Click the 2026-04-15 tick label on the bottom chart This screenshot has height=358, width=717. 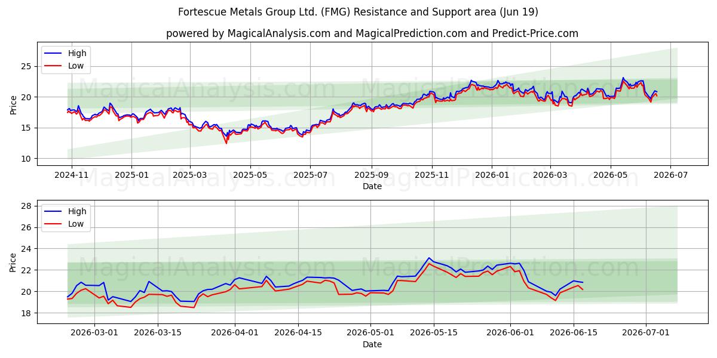[299, 333]
